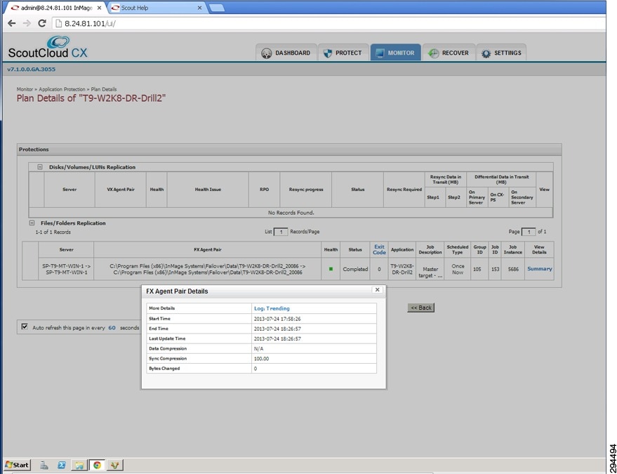Switch to the Protect tab
617x474 pixels.
point(343,53)
